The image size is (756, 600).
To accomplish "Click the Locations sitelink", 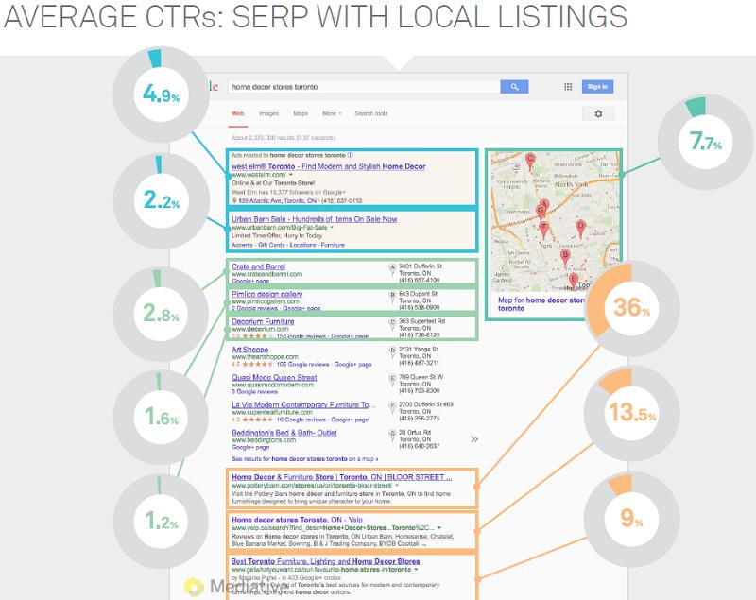I will 302,245.
